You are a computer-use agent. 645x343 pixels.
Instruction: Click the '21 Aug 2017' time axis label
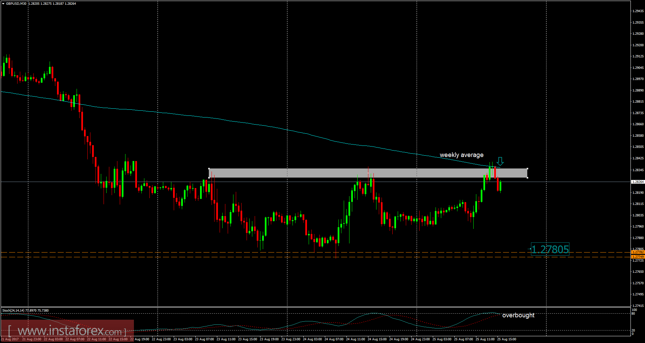pyautogui.click(x=10, y=339)
